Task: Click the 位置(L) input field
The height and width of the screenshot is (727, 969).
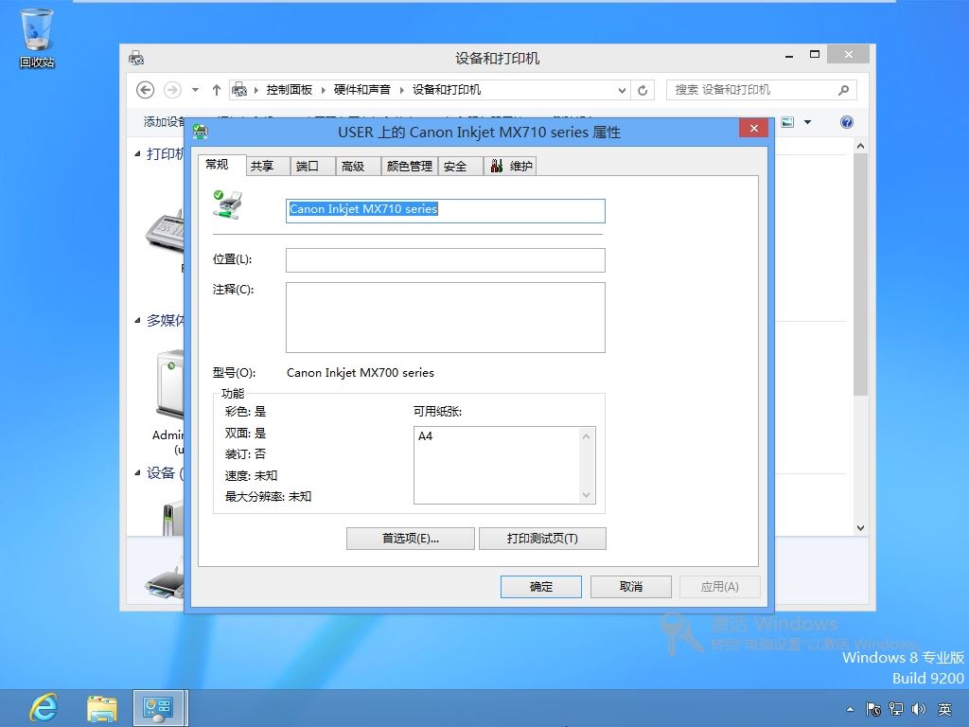Action: click(x=446, y=260)
